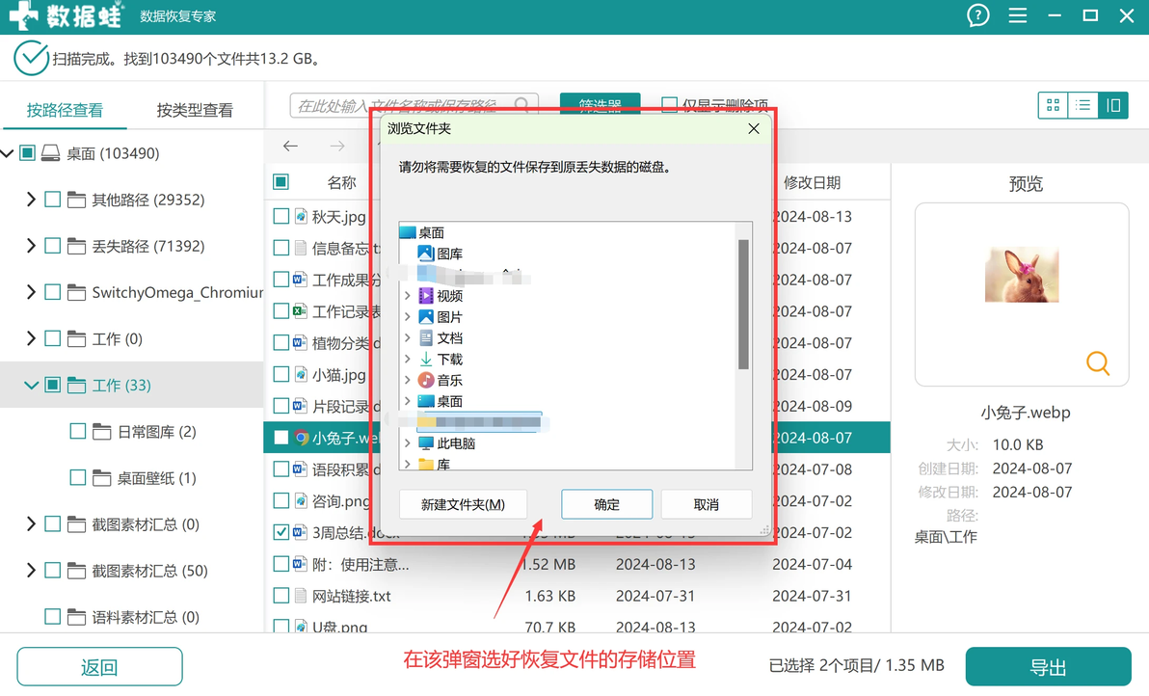1149x696 pixels.
Task: Open the help question mark icon
Action: (x=977, y=15)
